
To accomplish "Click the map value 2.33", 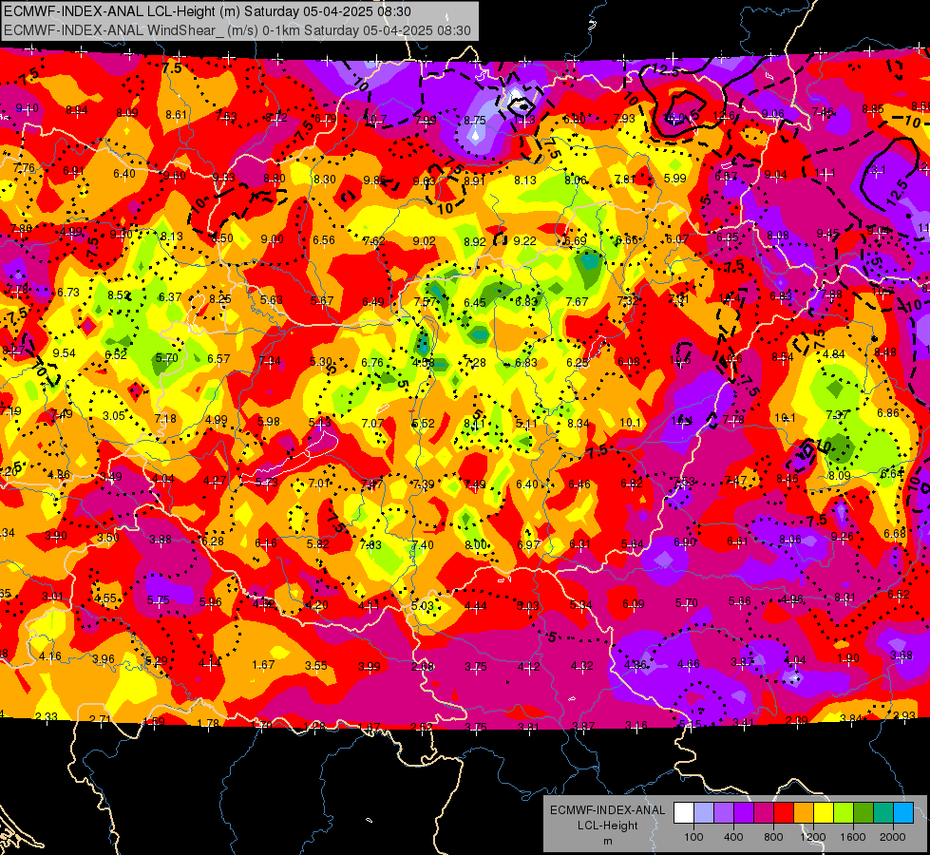I will (47, 716).
